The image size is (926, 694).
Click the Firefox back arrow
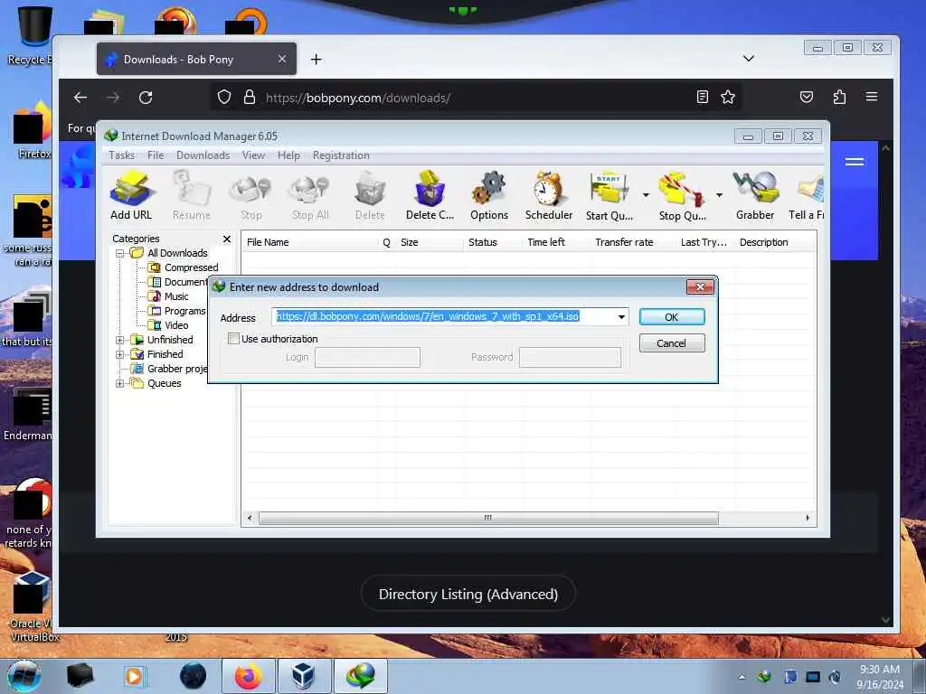tap(80, 98)
